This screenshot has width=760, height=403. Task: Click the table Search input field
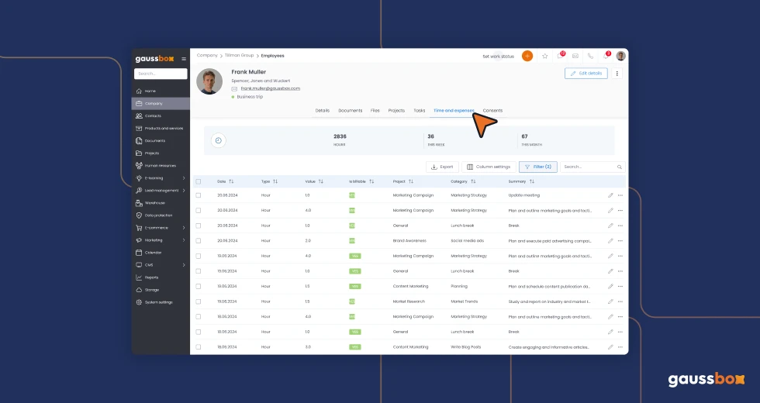[588, 167]
